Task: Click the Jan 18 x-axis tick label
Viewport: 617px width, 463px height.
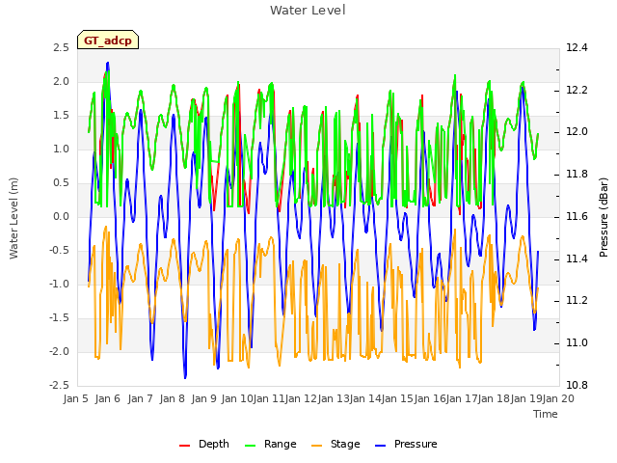Action: [x=494, y=398]
